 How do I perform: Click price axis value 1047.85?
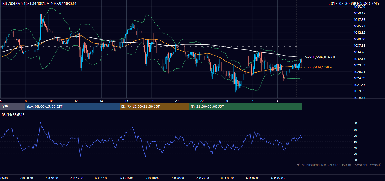click(359, 20)
